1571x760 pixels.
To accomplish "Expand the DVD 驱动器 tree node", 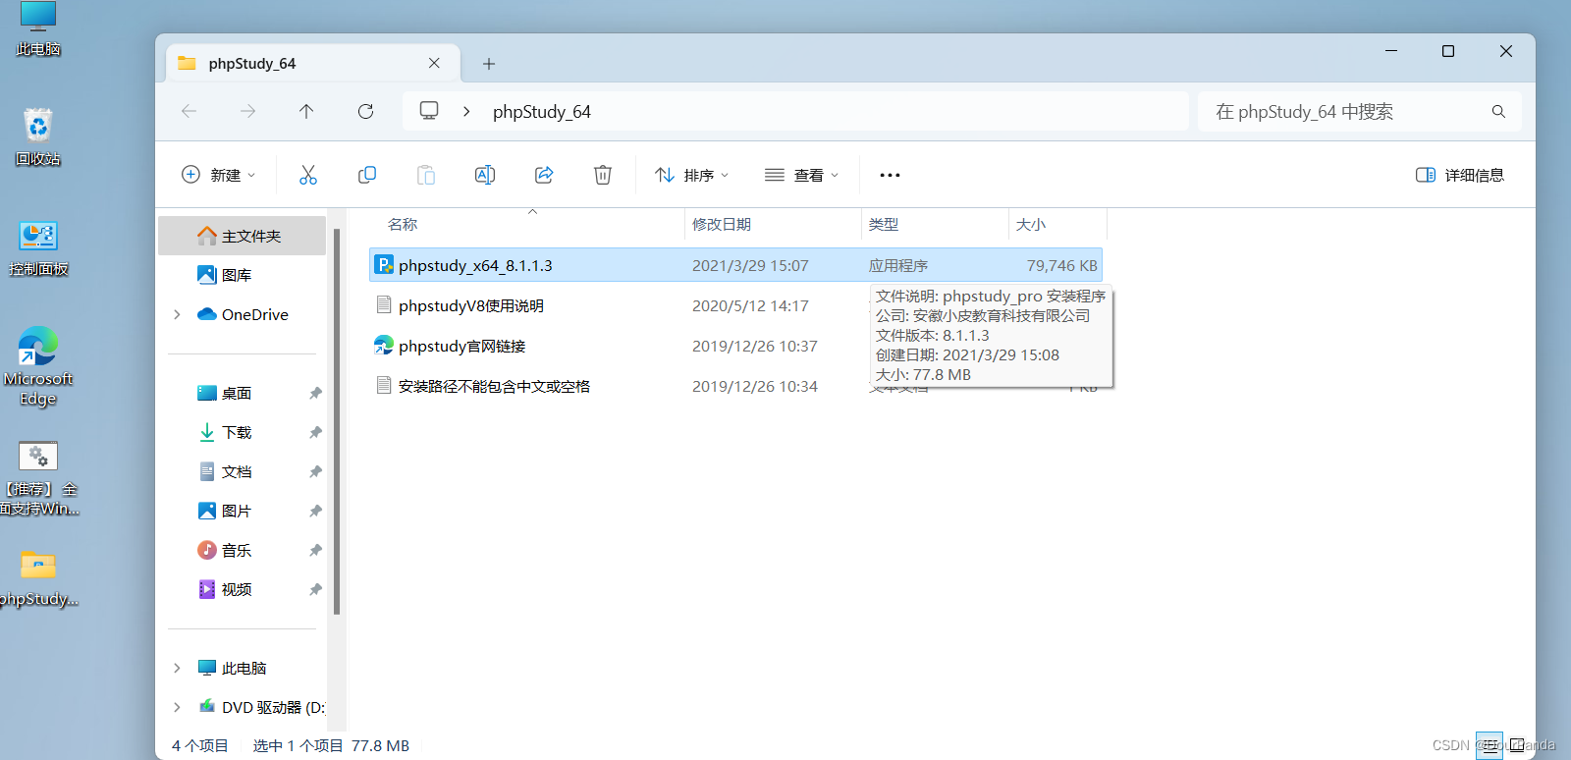I will click(177, 707).
